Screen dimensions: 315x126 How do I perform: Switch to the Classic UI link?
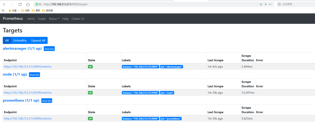(78, 19)
